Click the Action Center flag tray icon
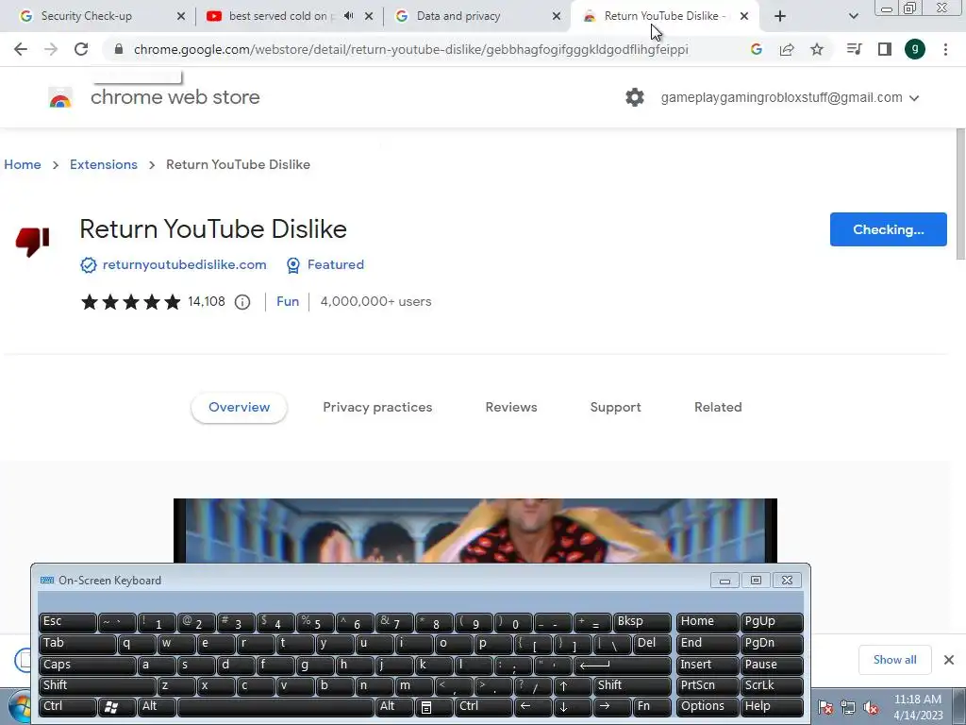Viewport: 966px width, 725px height. click(x=826, y=707)
